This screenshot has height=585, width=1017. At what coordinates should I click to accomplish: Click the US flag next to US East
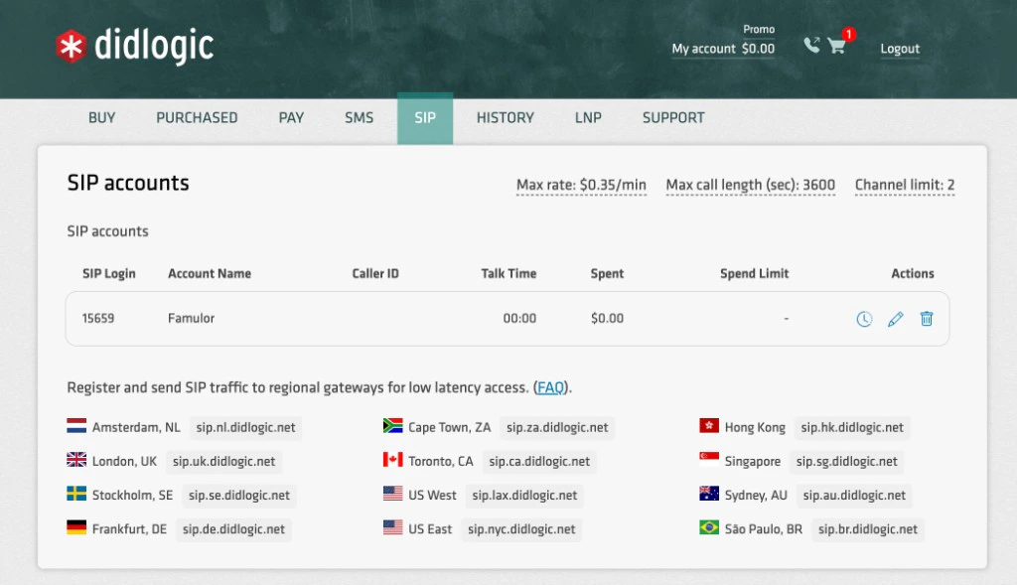(x=393, y=526)
